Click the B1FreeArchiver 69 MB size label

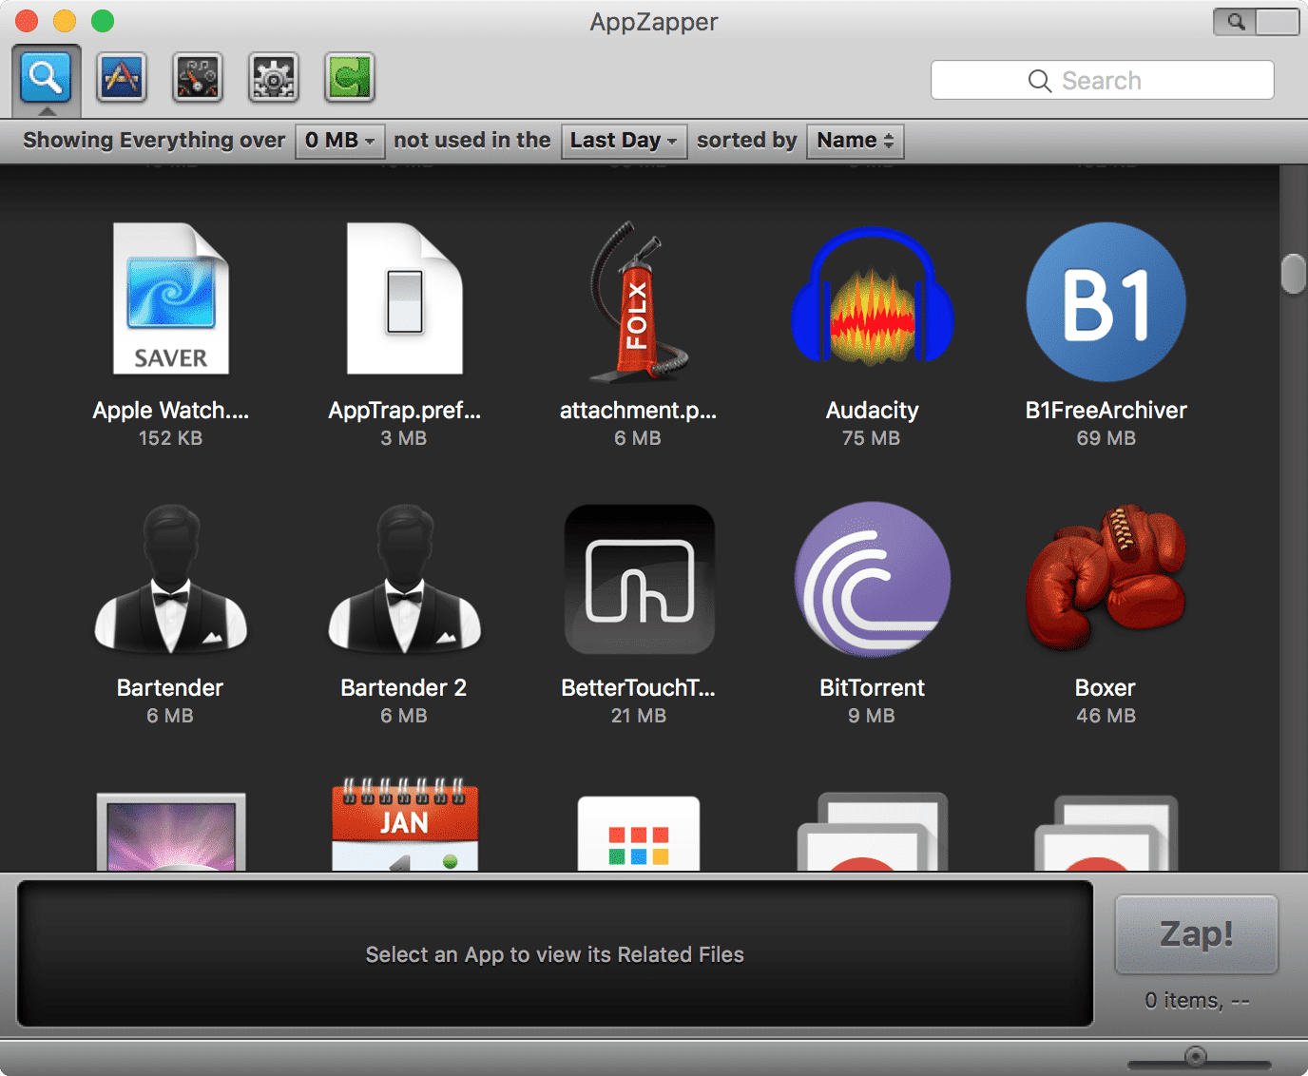(x=1106, y=438)
